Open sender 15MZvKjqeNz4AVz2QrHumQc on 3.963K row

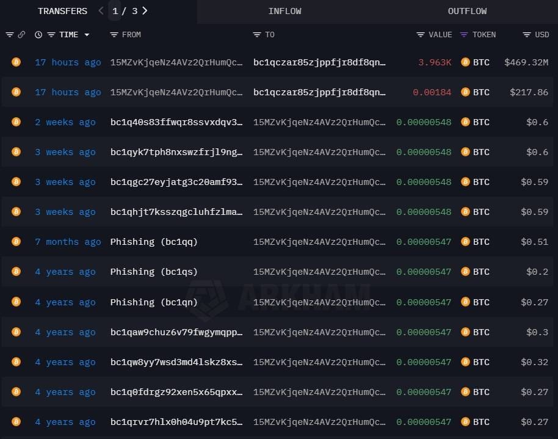pyautogui.click(x=176, y=62)
